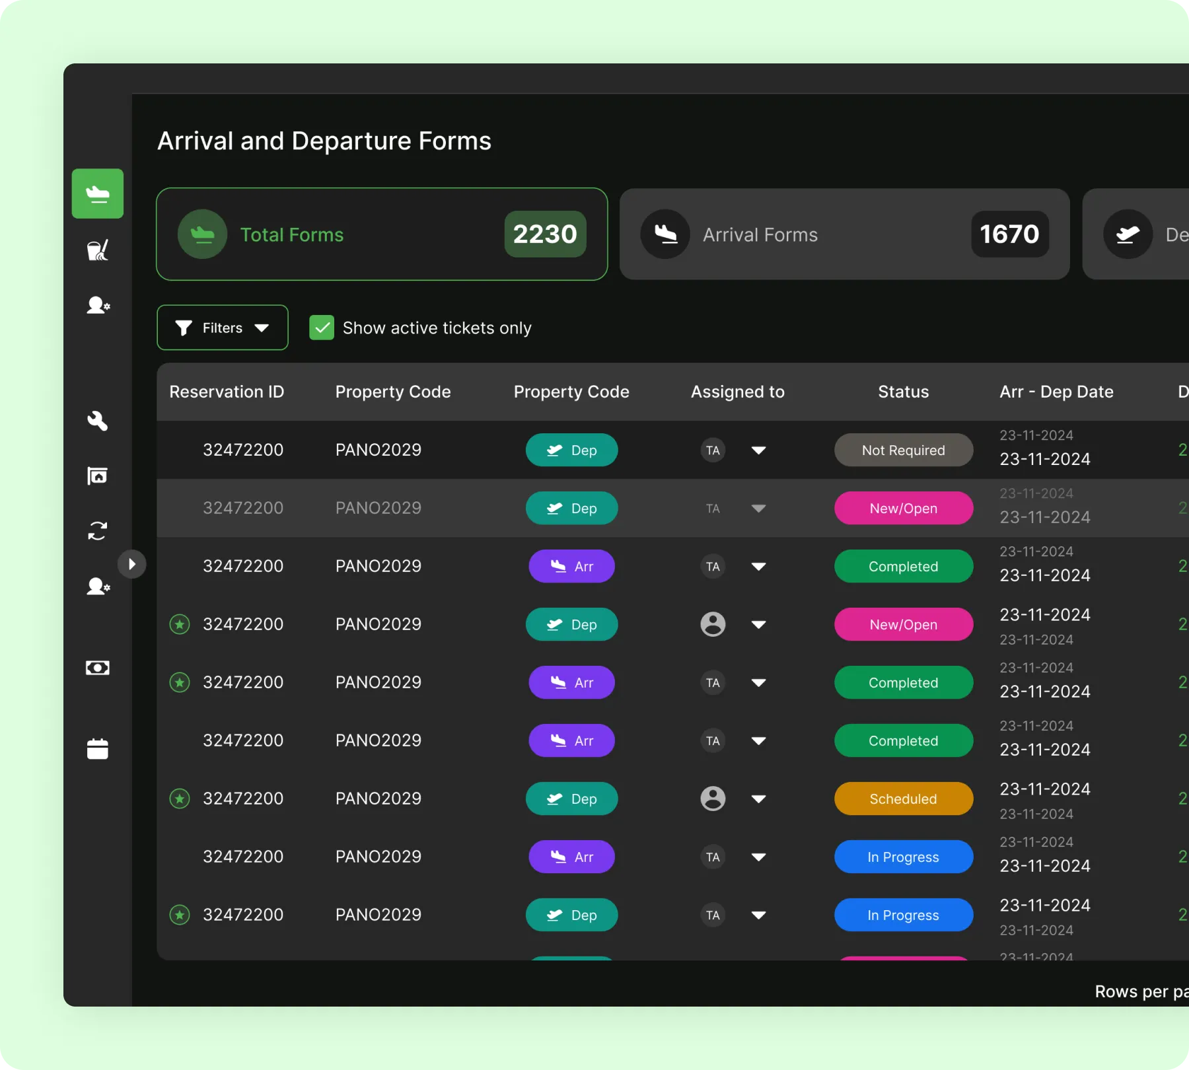Viewport: 1189px width, 1070px height.
Task: Click the Rows per page label
Action: click(1141, 991)
